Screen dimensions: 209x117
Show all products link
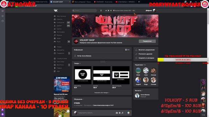[102, 93]
